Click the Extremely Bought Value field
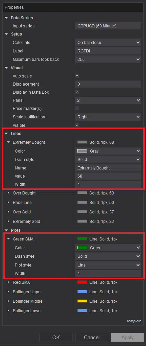The width and height of the screenshot is (146, 346). (x=108, y=176)
